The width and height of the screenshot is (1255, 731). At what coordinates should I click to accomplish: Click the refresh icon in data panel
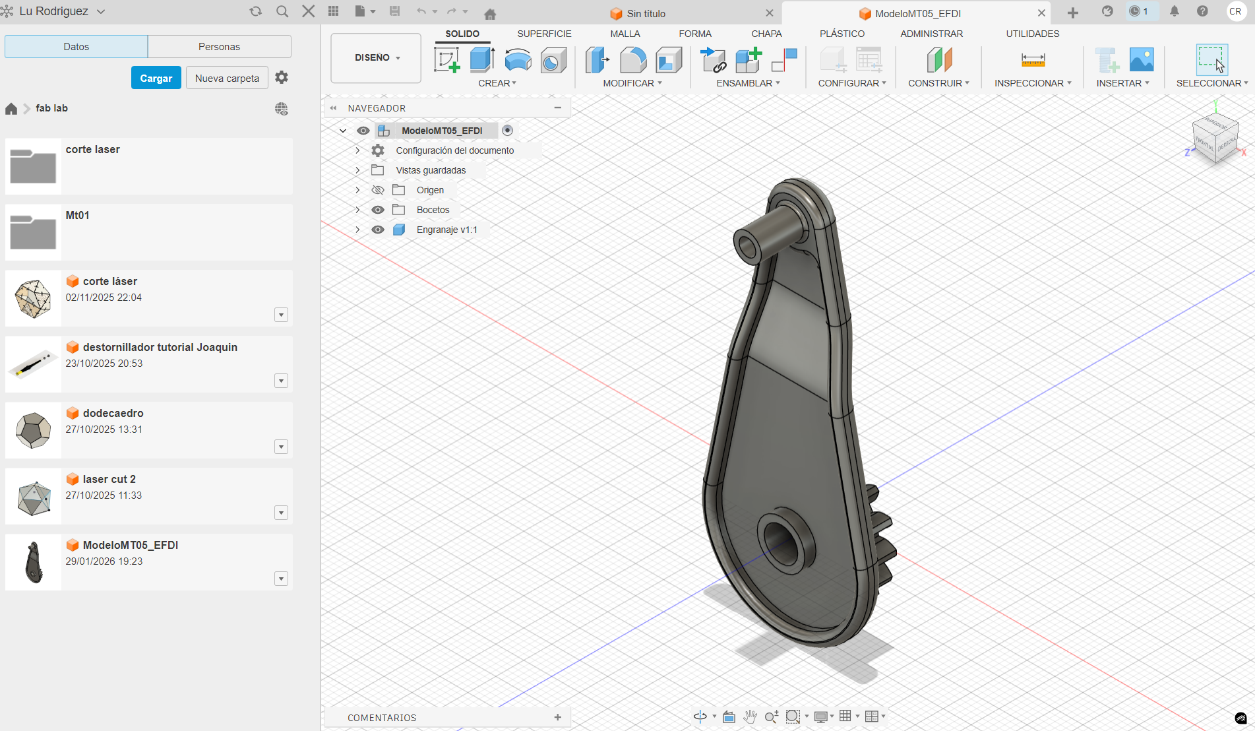[x=256, y=11]
